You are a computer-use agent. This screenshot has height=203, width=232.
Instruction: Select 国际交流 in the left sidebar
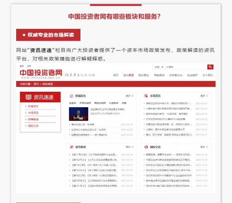(x=33, y=126)
